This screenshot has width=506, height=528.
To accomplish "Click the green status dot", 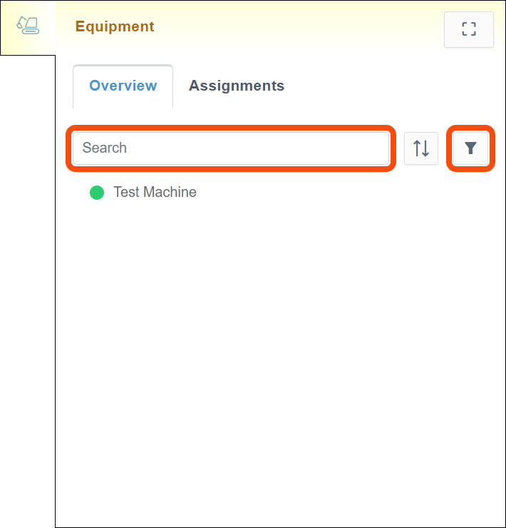I will tap(97, 193).
